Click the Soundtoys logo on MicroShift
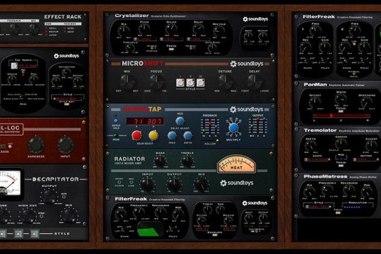This screenshot has width=381, height=254. click(247, 64)
